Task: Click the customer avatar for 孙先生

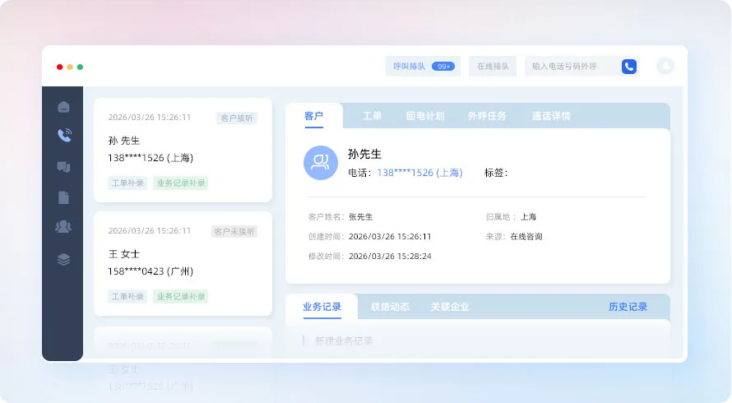Action: coord(321,163)
